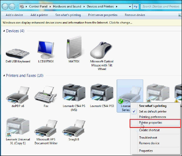182x156 pixels.
Task: Select the Lexmark C544 PS (MS) printer
Action: point(74,97)
